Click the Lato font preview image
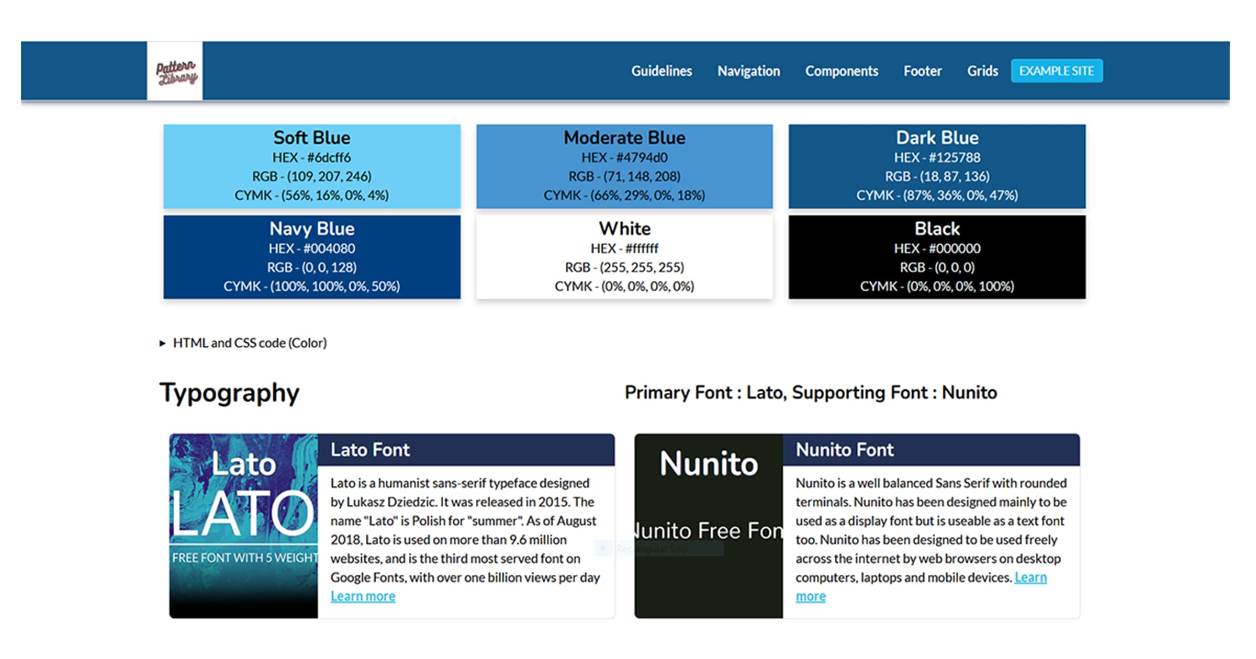This screenshot has height=659, width=1256. (x=243, y=526)
